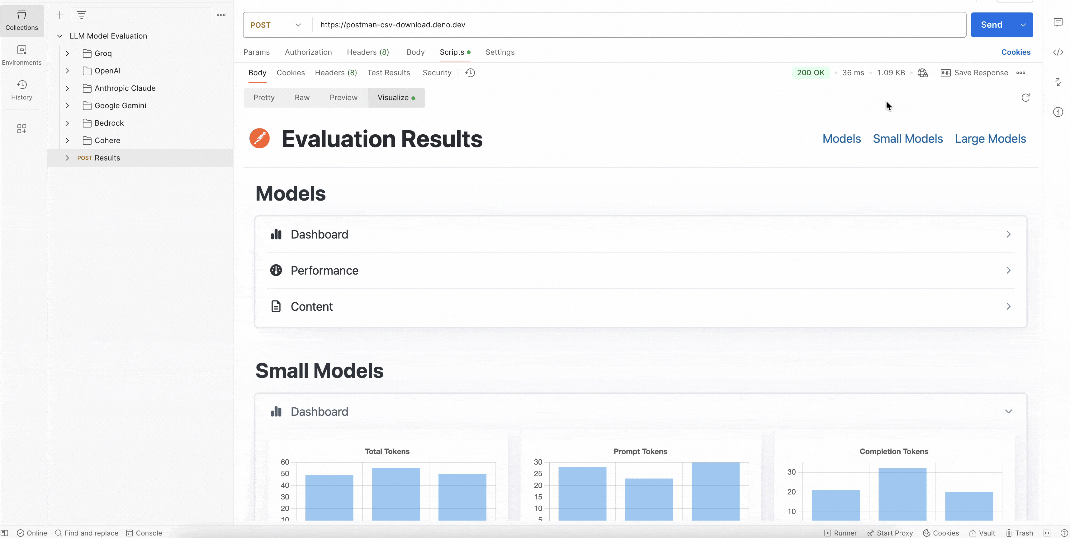
Task: Click the orange Postman logo icon
Action: 260,139
